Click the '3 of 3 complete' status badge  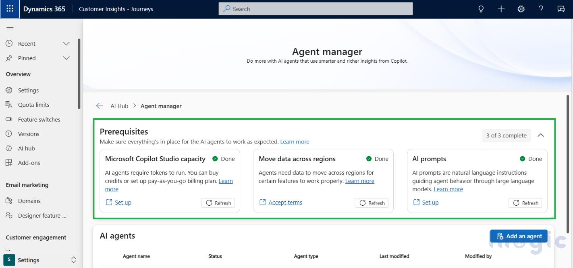(507, 135)
